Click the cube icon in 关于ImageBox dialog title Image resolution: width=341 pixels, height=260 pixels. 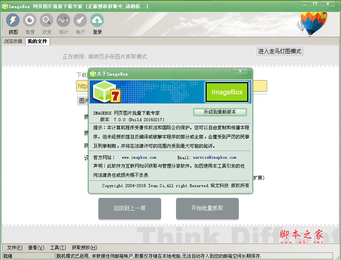click(x=93, y=74)
